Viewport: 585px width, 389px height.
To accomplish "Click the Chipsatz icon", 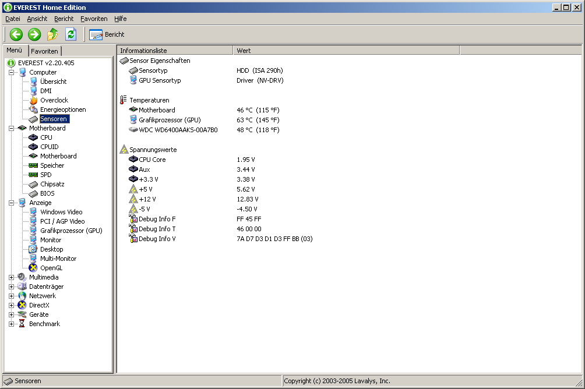I will 33,184.
